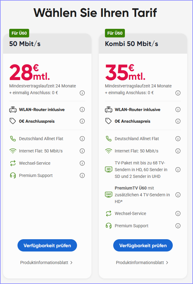The height and width of the screenshot is (284, 193).
Task: Click the router icon in 50 Mbit/s plan
Action: [13, 109]
